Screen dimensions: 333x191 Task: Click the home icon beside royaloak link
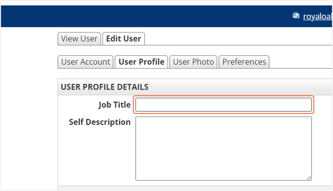click(296, 16)
